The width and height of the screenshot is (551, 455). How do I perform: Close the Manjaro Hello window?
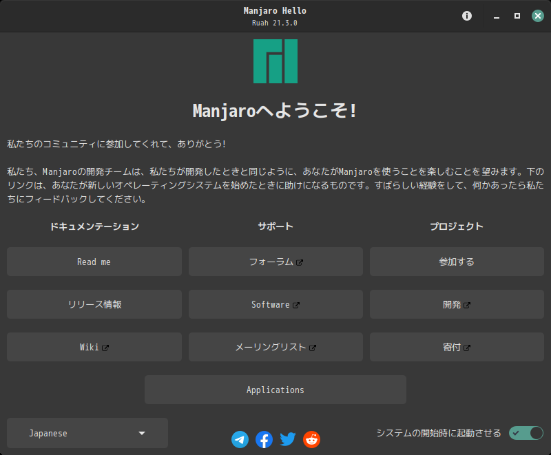pyautogui.click(x=538, y=16)
